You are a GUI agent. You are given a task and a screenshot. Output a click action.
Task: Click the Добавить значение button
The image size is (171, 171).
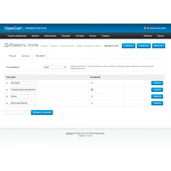coord(42,113)
